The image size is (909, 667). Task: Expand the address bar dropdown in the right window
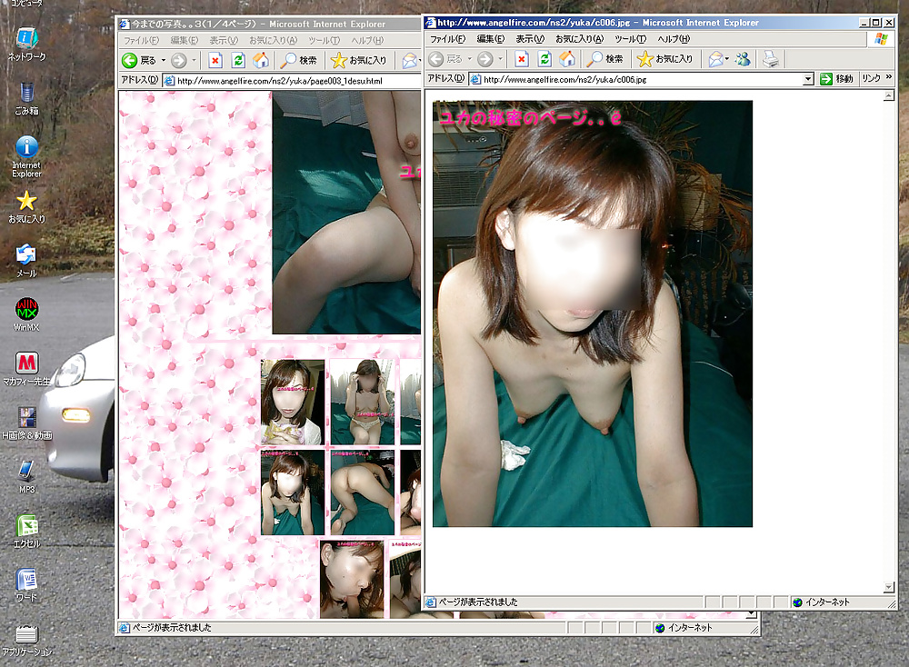coord(808,79)
